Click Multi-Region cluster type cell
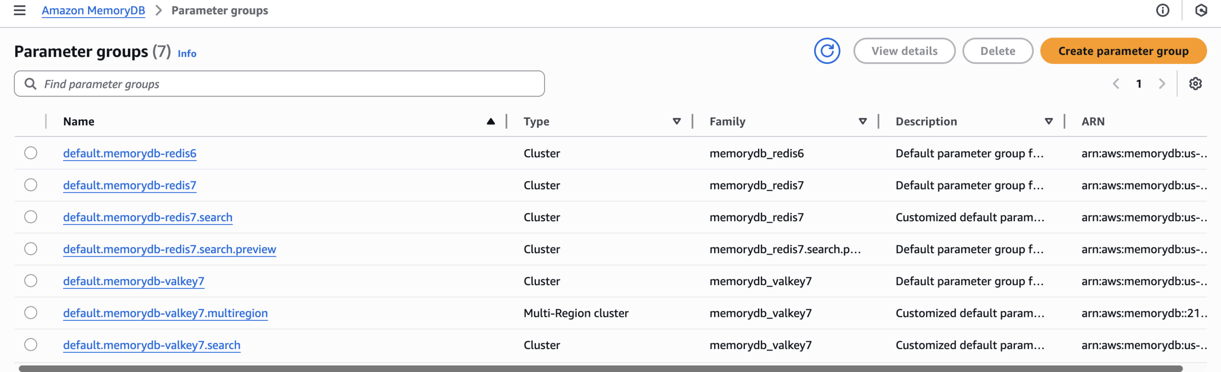This screenshot has width=1221, height=372. click(x=576, y=313)
